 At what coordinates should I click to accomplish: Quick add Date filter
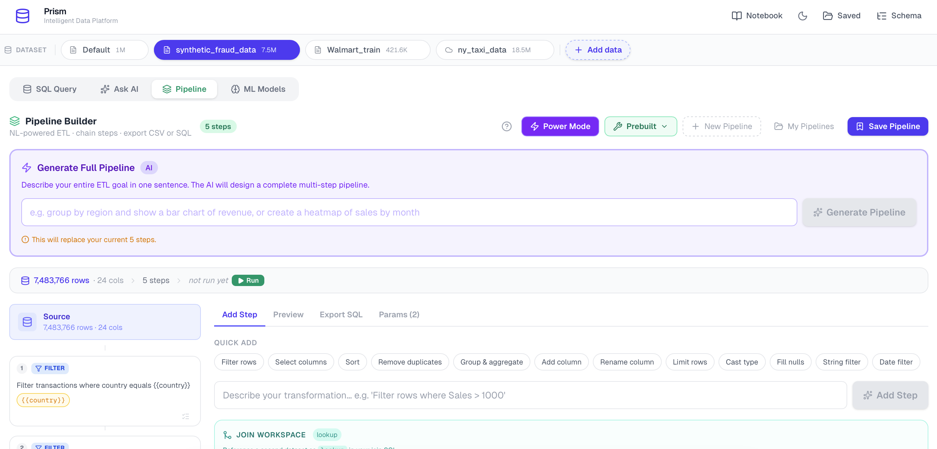click(896, 362)
